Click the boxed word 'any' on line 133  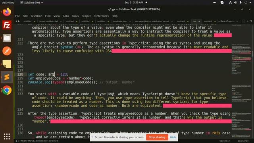(x=111, y=94)
